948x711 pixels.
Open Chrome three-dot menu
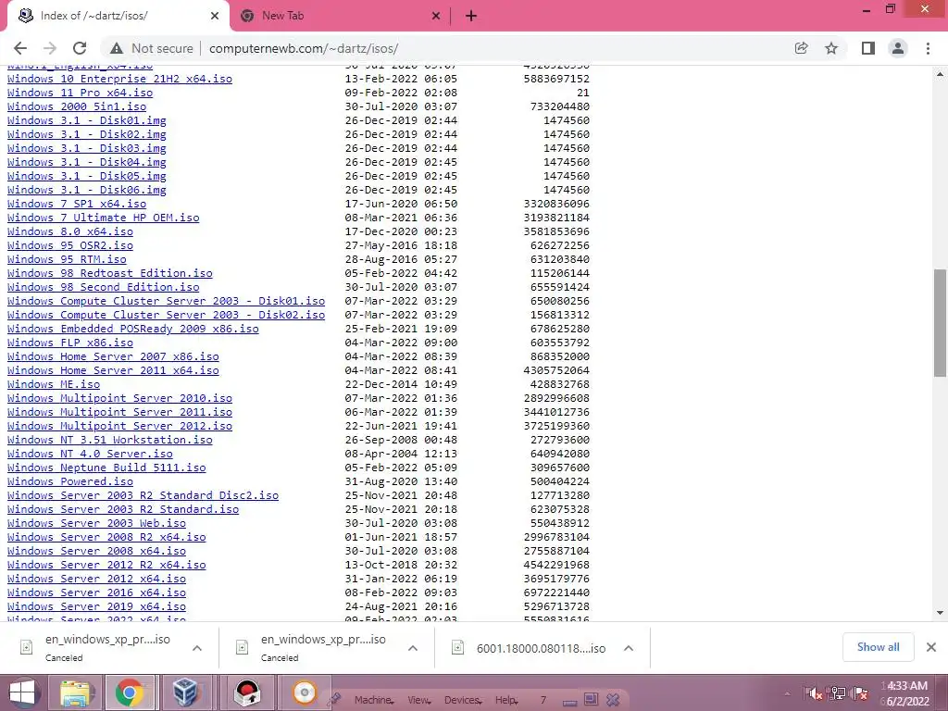928,48
